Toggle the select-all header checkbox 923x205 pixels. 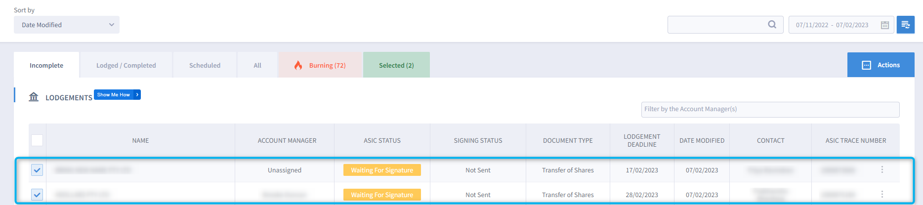(x=37, y=140)
